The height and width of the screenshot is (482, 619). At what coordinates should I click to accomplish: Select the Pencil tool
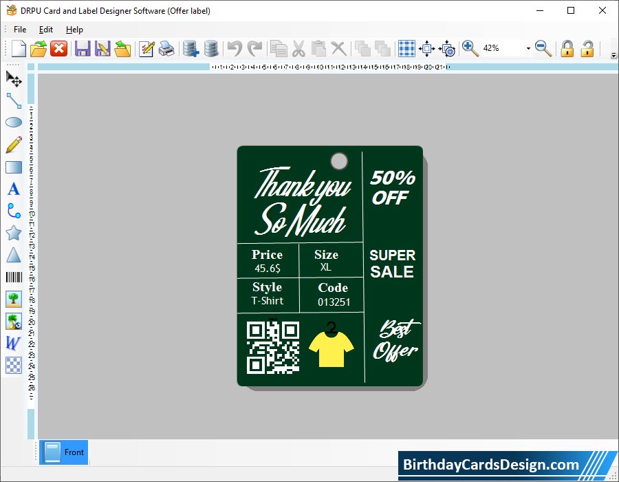pyautogui.click(x=14, y=145)
